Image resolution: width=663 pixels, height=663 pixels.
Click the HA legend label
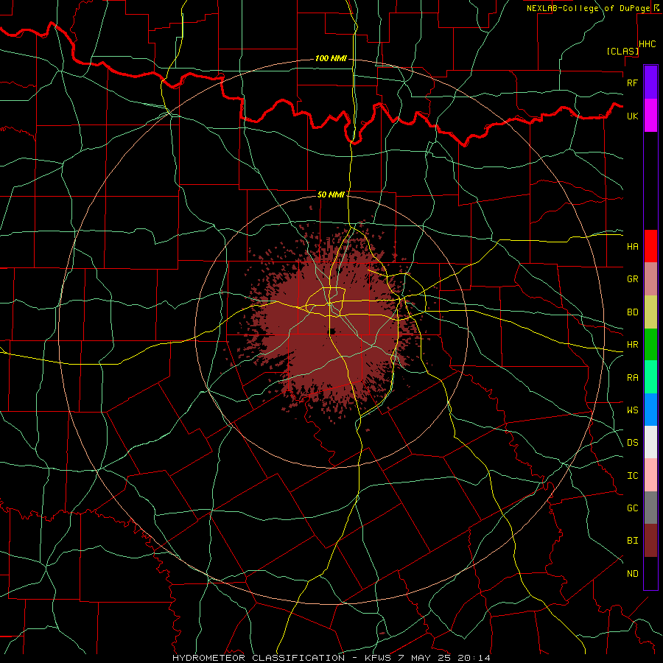[x=632, y=246]
